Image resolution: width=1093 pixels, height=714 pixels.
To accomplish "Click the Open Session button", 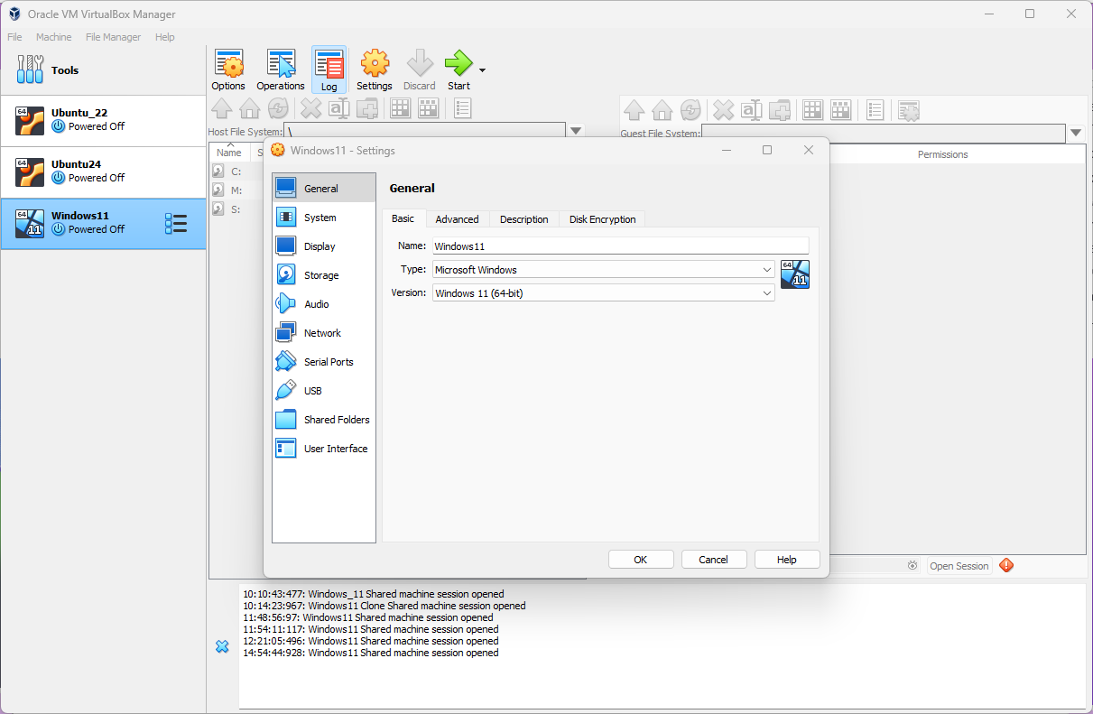I will pyautogui.click(x=959, y=566).
